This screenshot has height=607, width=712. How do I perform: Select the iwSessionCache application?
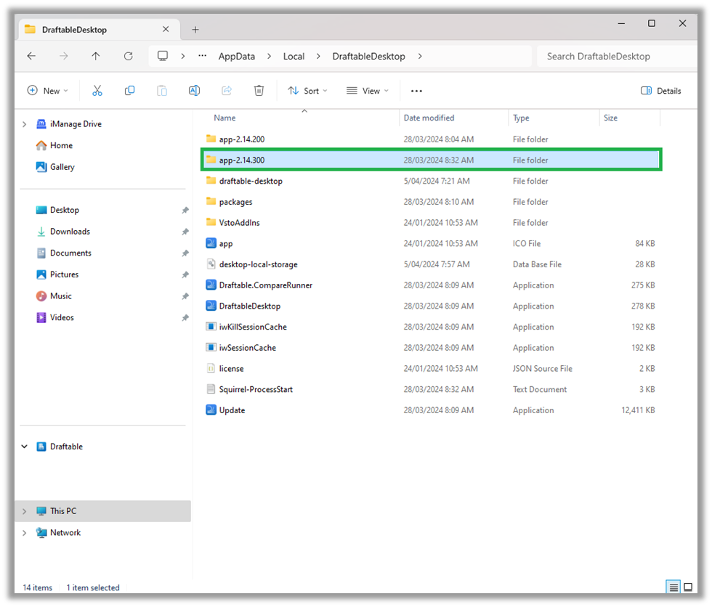430,348
